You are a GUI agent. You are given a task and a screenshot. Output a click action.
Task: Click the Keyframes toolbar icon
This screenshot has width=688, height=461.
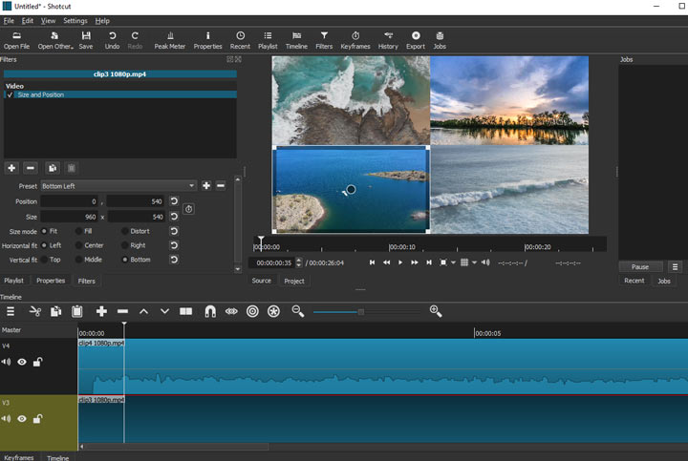[355, 39]
